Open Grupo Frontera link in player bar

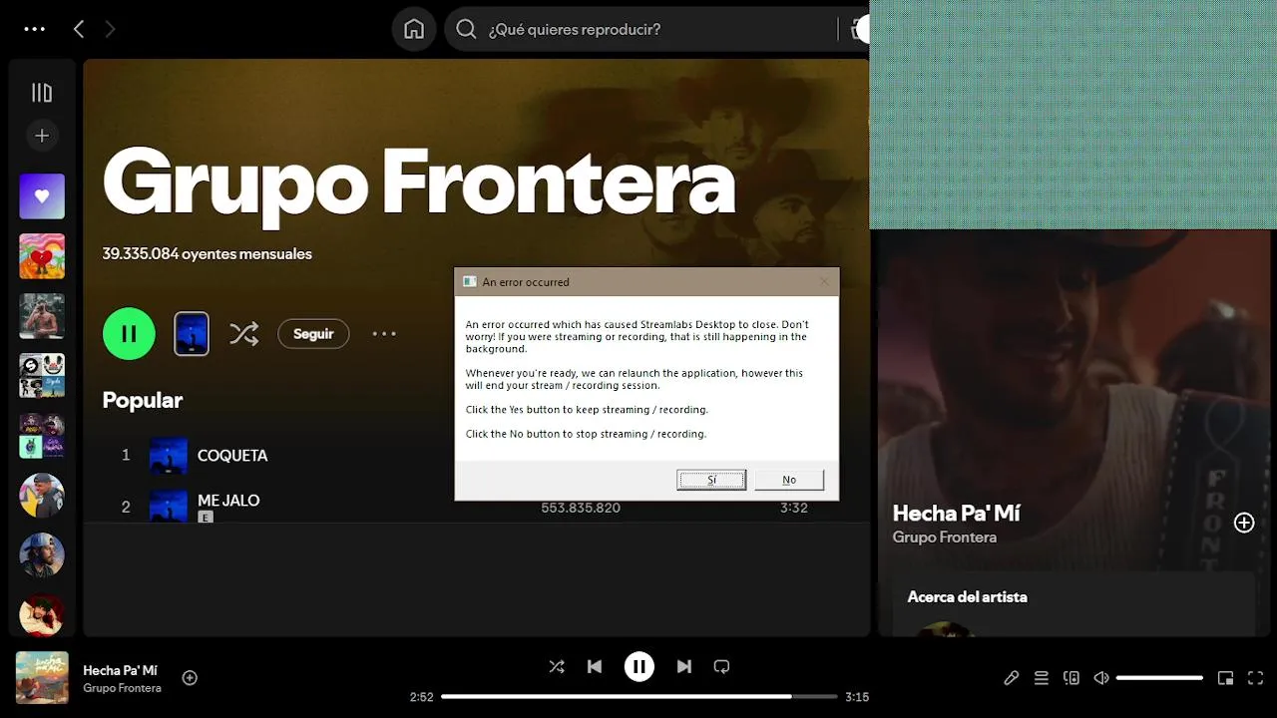[122, 688]
